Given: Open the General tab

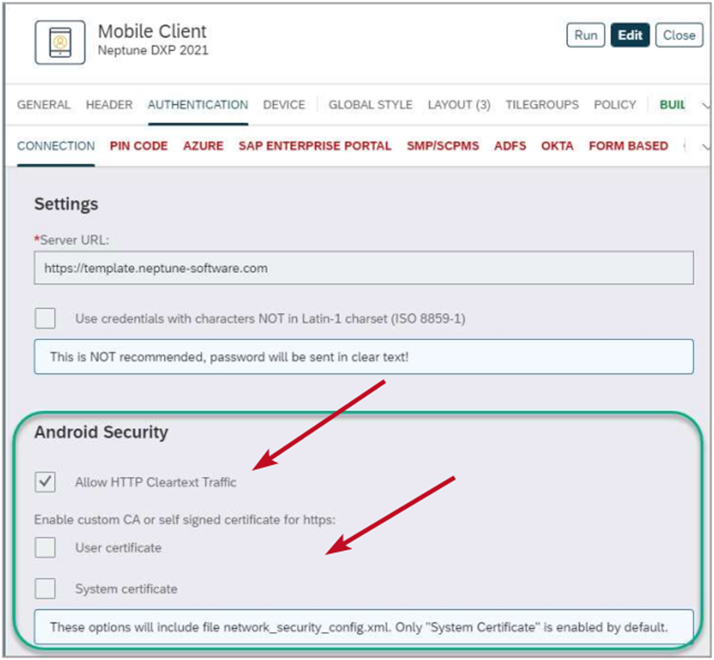Looking at the screenshot, I should click(44, 105).
